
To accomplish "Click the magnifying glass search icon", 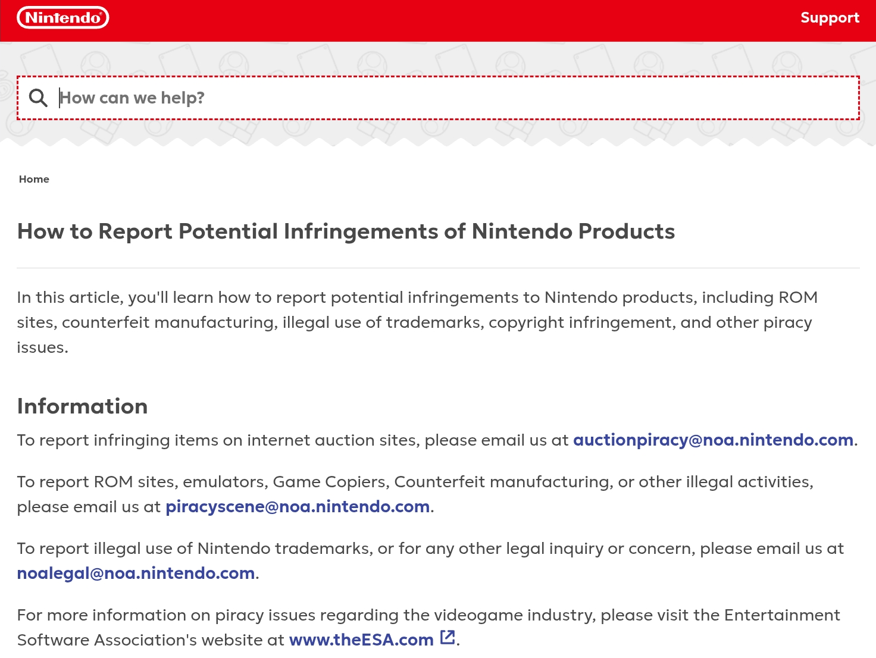I will [38, 98].
